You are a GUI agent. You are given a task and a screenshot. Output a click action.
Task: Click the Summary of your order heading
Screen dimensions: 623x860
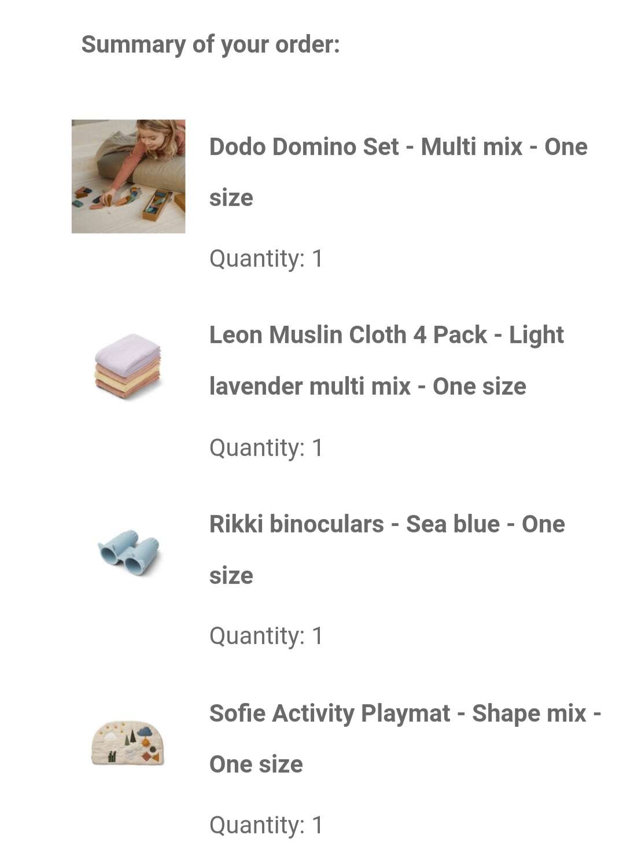(x=211, y=45)
